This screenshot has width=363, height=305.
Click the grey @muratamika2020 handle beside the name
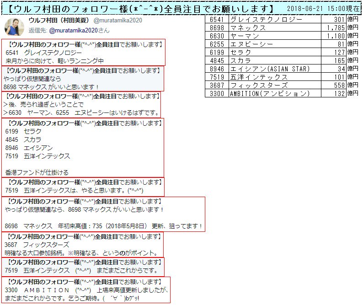point(117,21)
